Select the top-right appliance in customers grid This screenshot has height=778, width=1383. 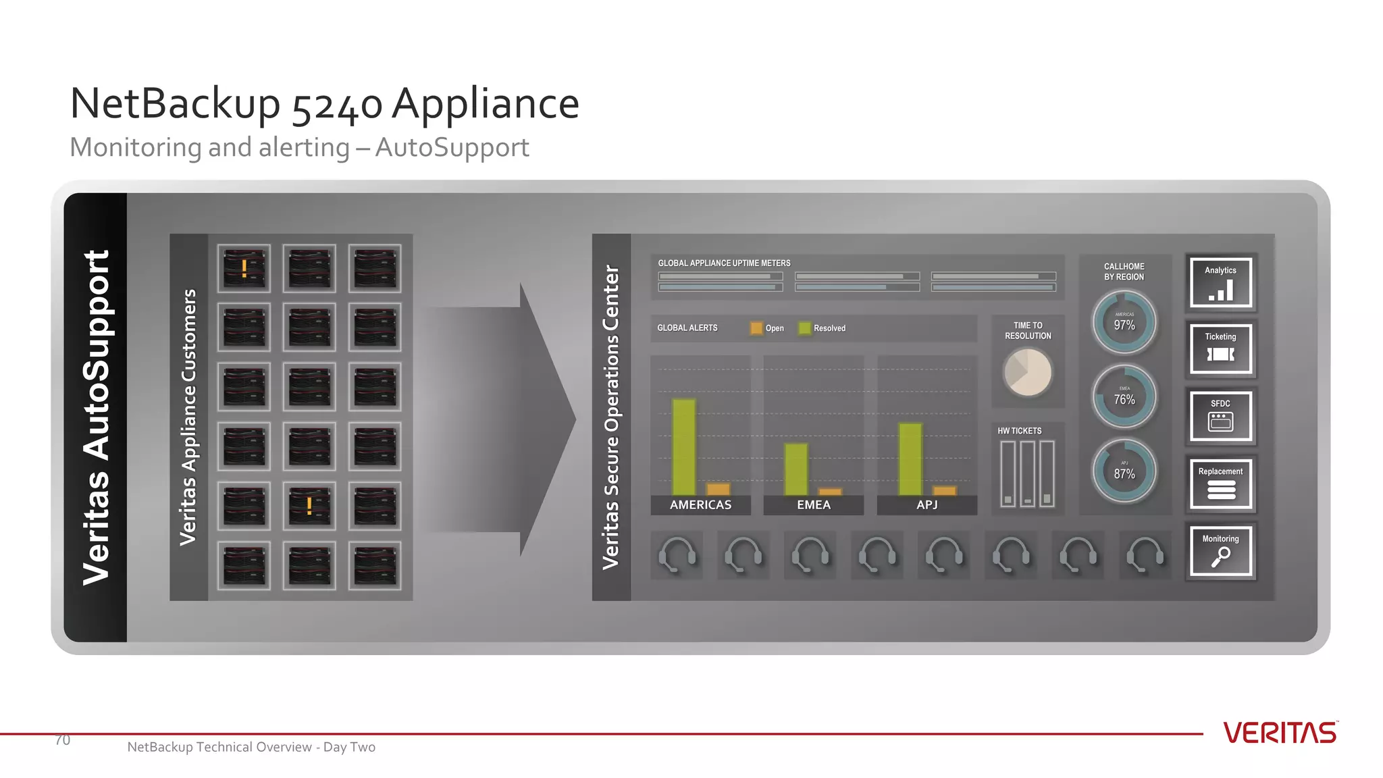coord(375,269)
